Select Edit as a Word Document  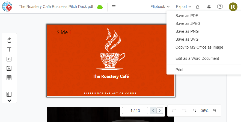pyautogui.click(x=197, y=58)
